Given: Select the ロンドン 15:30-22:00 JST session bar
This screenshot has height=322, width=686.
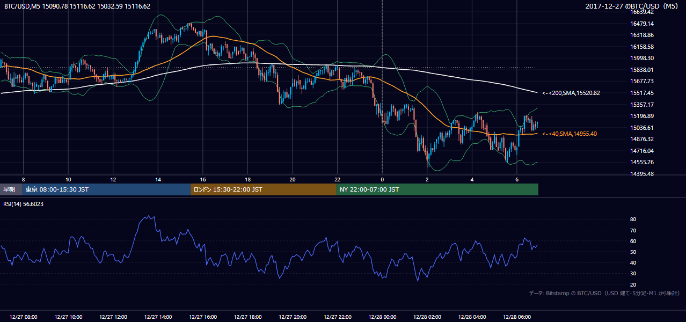Looking at the screenshot, I should click(x=264, y=189).
